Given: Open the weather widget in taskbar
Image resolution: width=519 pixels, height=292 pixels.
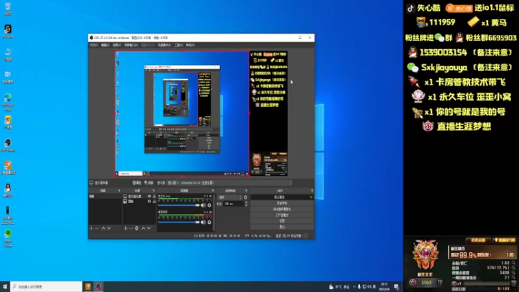Looking at the screenshot, I should [x=339, y=287].
